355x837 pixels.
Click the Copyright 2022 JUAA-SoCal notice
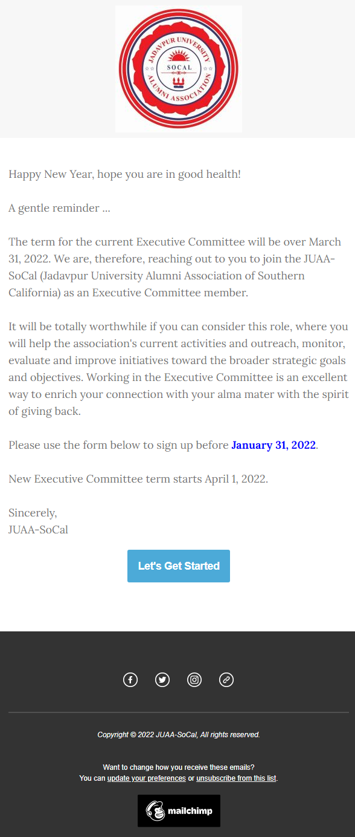179,735
